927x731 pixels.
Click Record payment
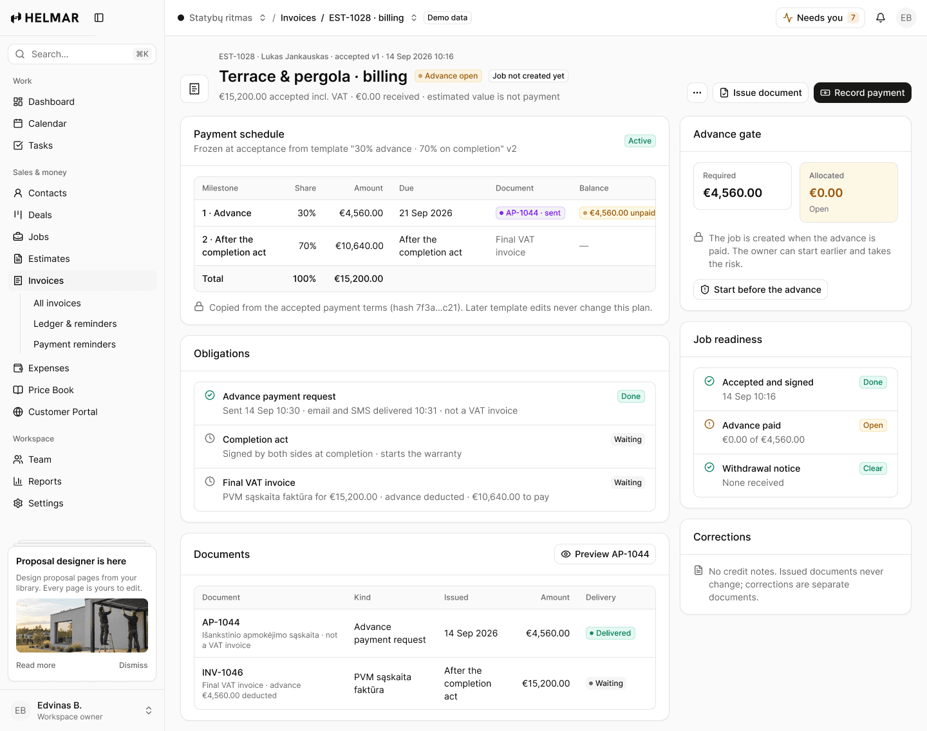(x=863, y=93)
